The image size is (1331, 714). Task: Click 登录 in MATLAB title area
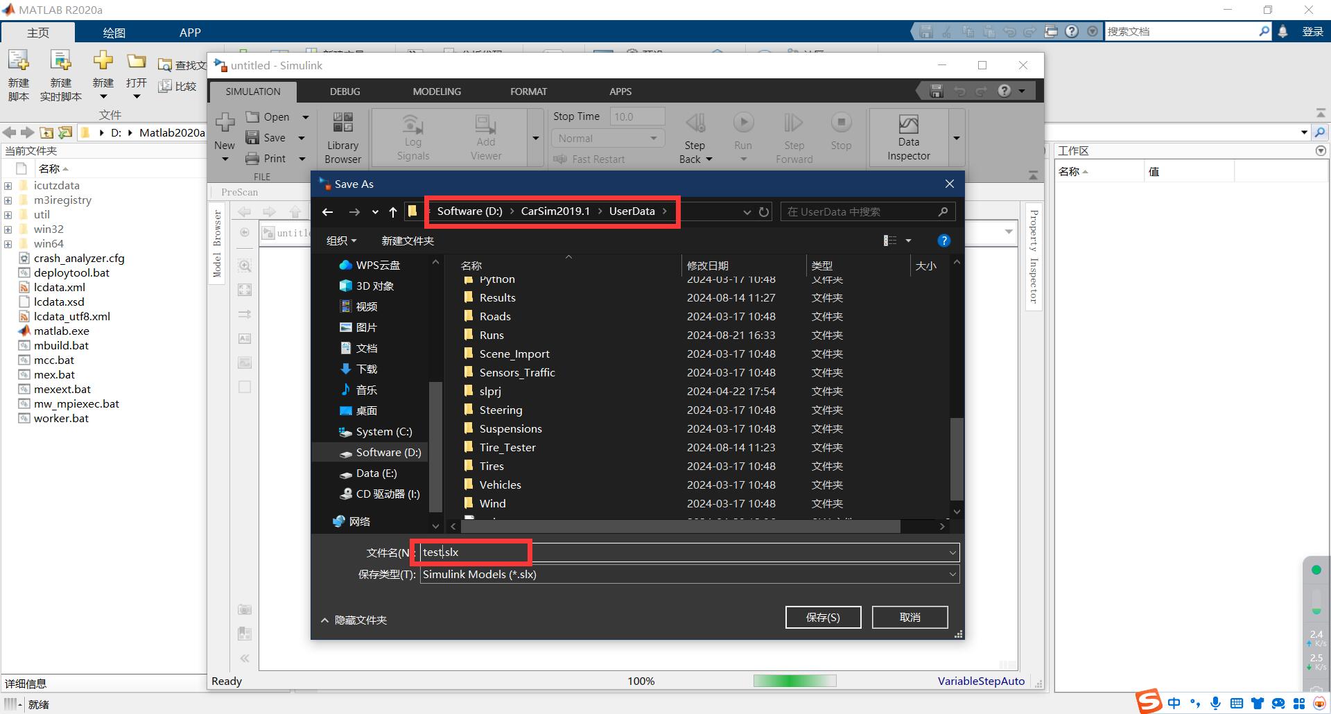(1312, 31)
